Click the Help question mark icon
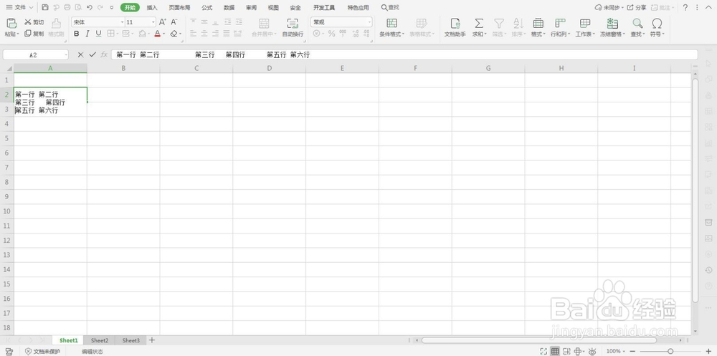This screenshot has height=356, width=717. point(685,7)
